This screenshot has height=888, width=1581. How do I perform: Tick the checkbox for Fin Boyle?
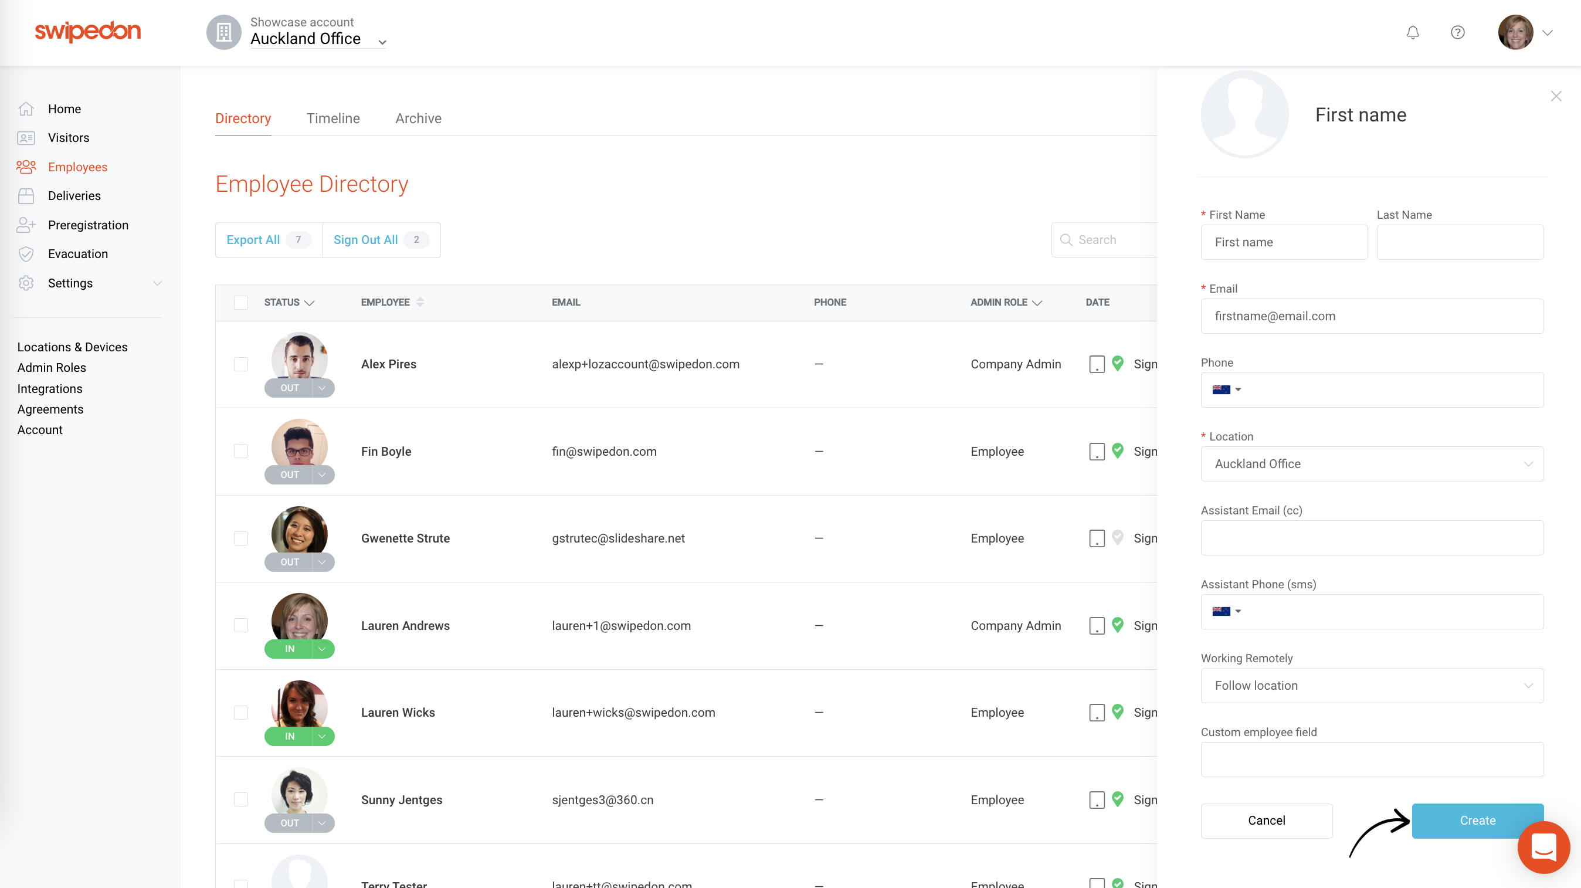[x=240, y=451]
